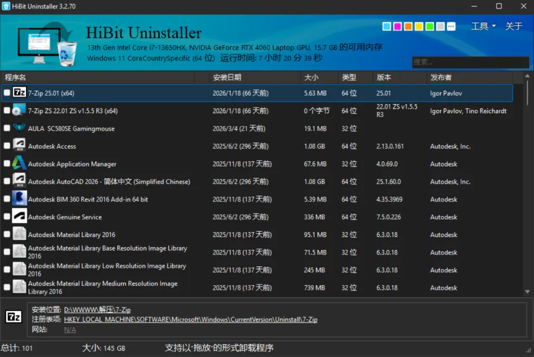Click the Autodesk Application Manager icon
534x357 pixels.
pyautogui.click(x=19, y=163)
